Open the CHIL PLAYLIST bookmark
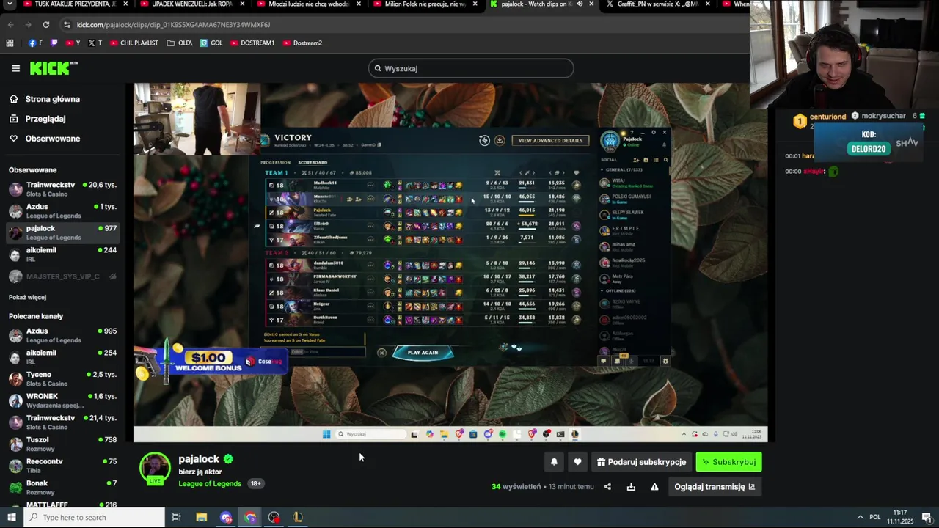This screenshot has height=528, width=939. 134,43
